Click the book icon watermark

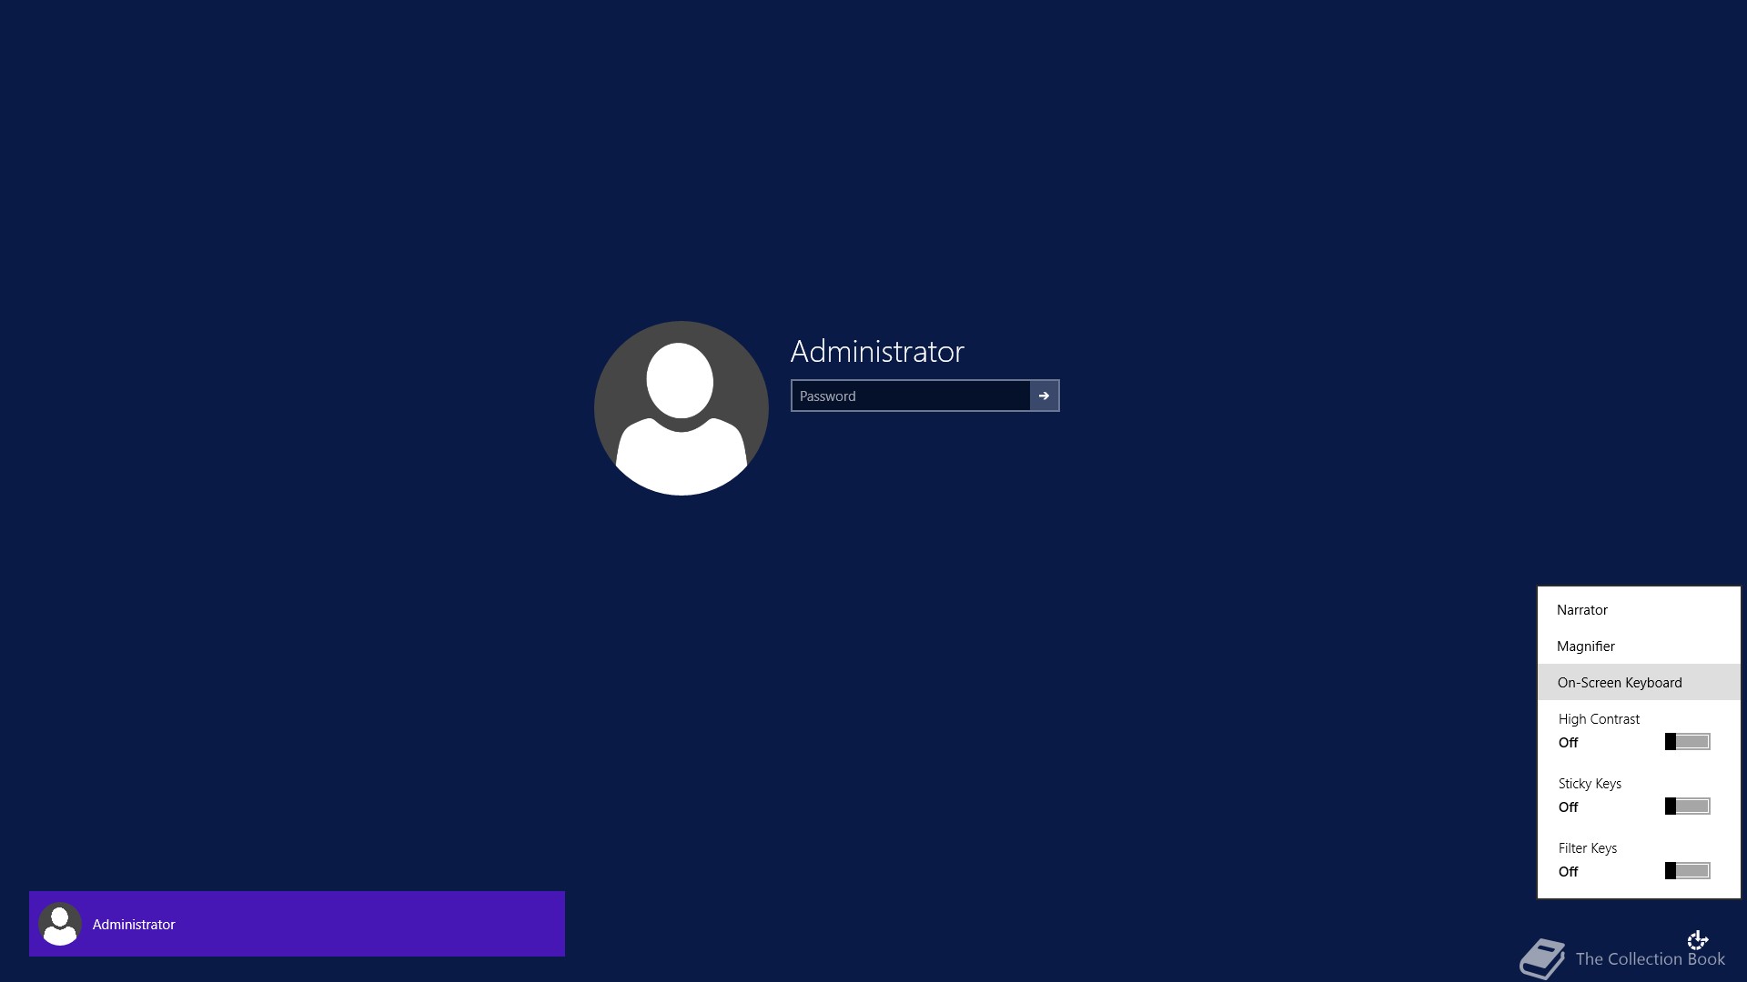(1542, 958)
